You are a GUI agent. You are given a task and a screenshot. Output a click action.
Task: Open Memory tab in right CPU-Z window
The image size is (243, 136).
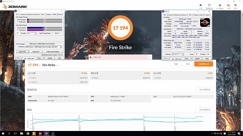tap(184, 15)
